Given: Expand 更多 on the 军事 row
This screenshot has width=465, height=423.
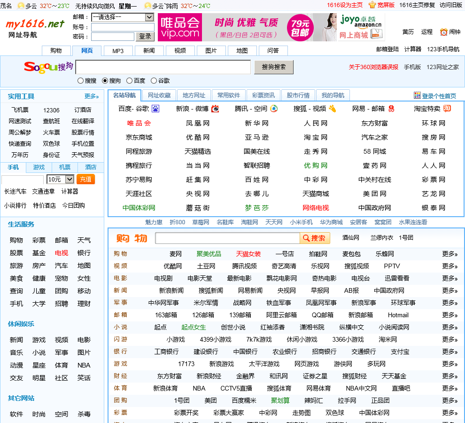Looking at the screenshot, I should click(x=449, y=303).
